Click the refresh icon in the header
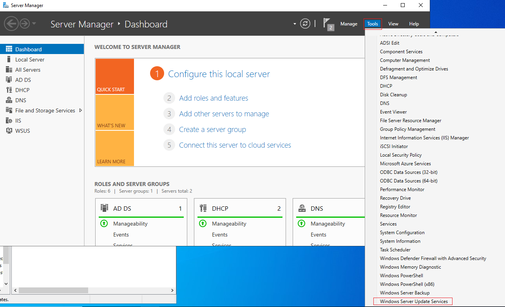 coord(305,23)
